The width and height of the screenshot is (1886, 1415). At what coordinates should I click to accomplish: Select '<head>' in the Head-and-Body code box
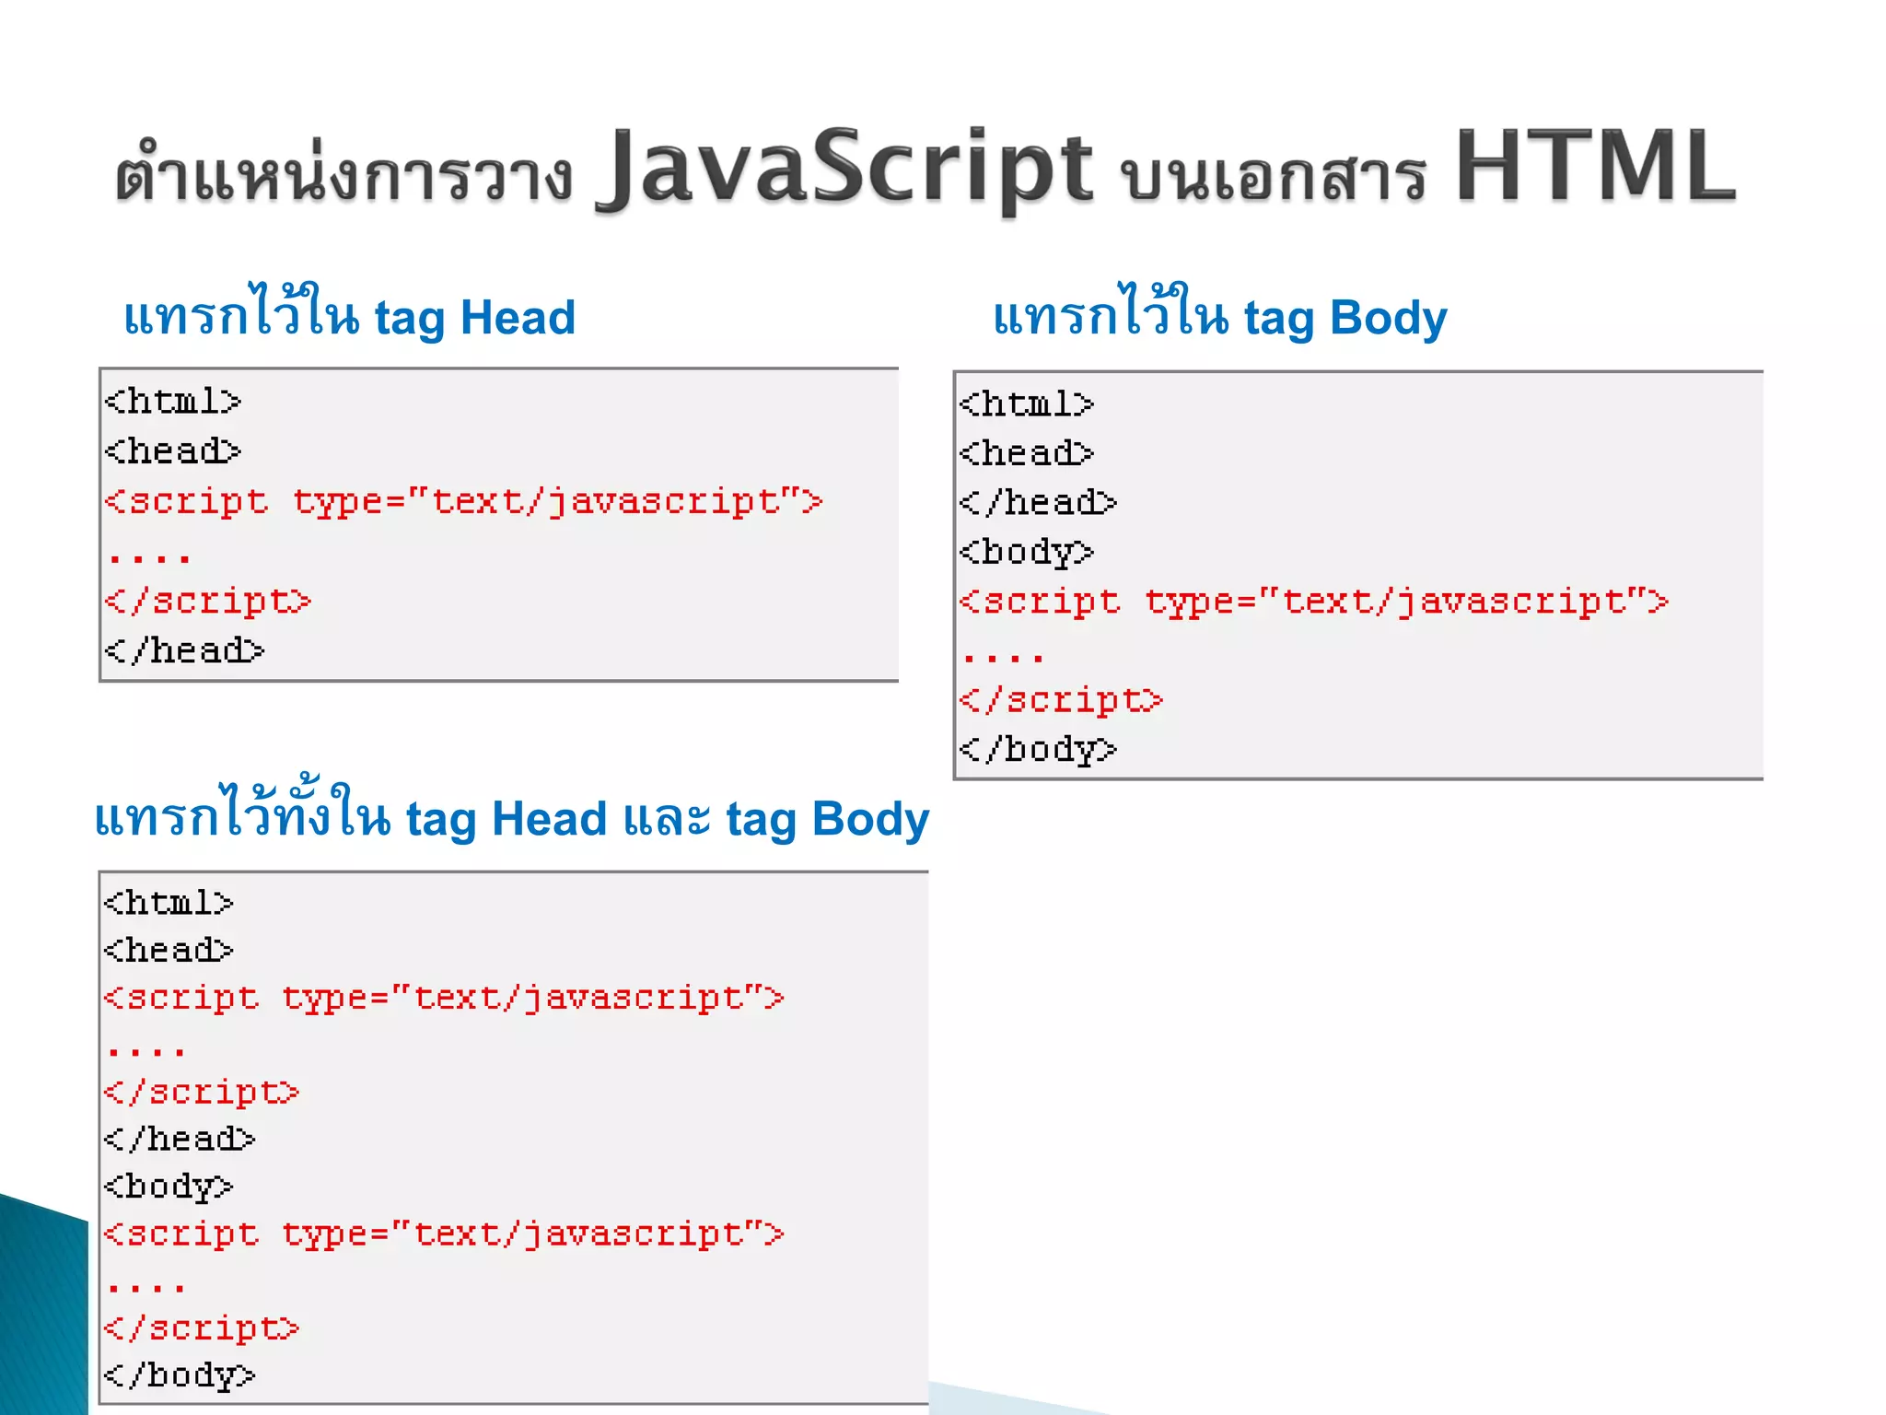coord(169,950)
